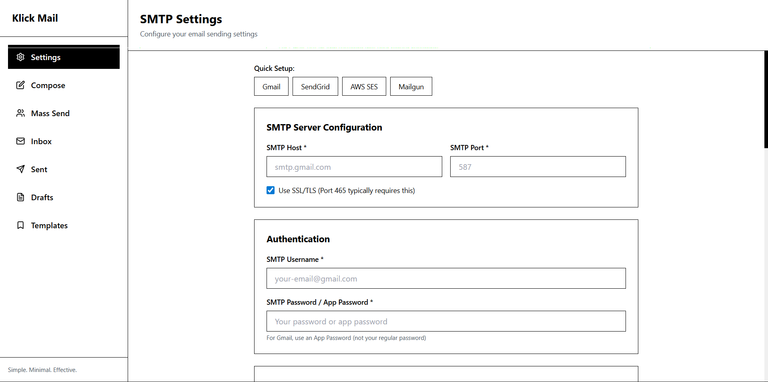Focus the SMTP Port input
Screen dimensions: 768x382
(x=537, y=167)
